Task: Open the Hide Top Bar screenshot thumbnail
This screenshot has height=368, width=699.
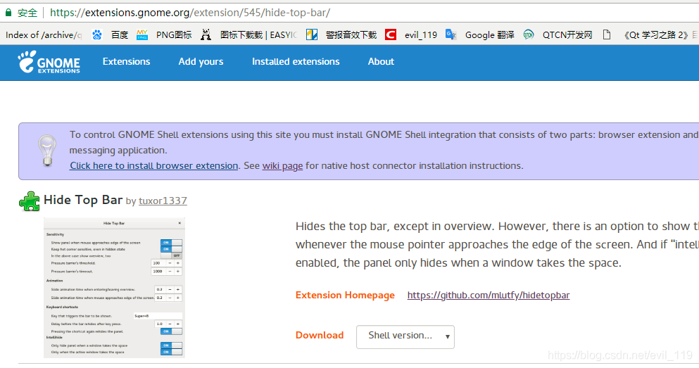Action: (114, 288)
